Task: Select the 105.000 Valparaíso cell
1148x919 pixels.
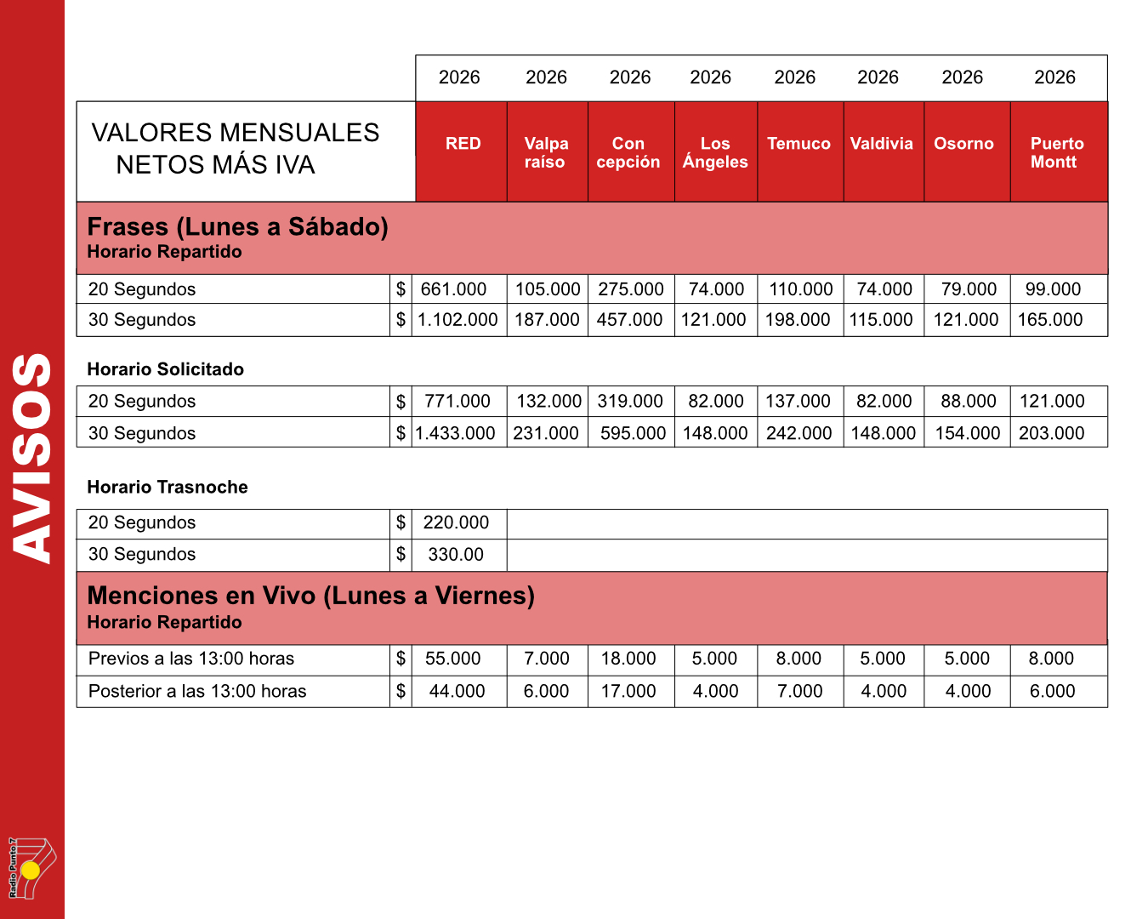Action: tap(547, 289)
